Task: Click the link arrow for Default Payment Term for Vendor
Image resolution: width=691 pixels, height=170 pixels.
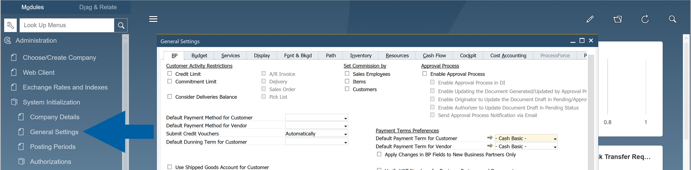Action: 490,146
